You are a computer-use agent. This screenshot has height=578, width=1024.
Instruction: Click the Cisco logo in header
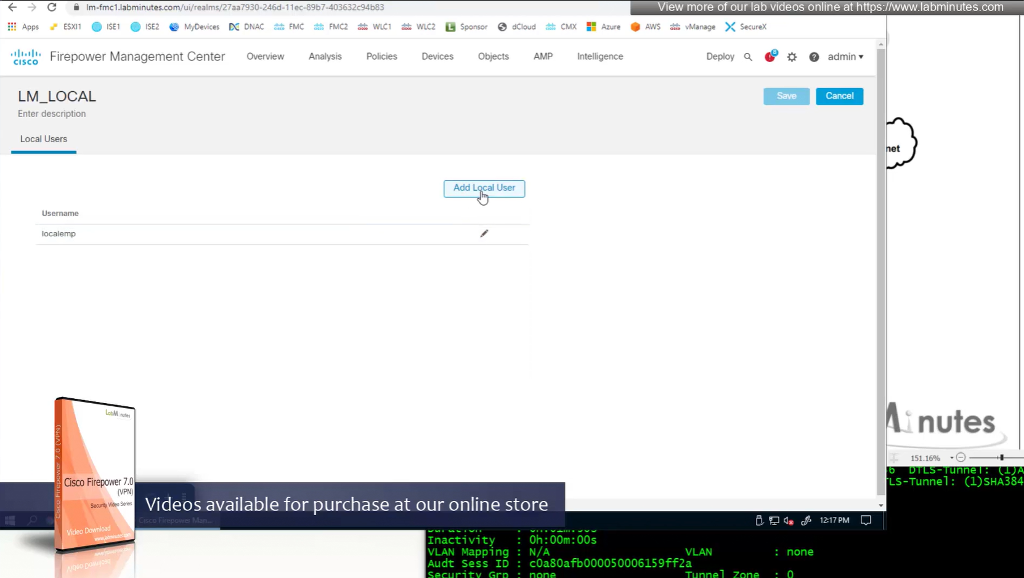[x=25, y=57]
